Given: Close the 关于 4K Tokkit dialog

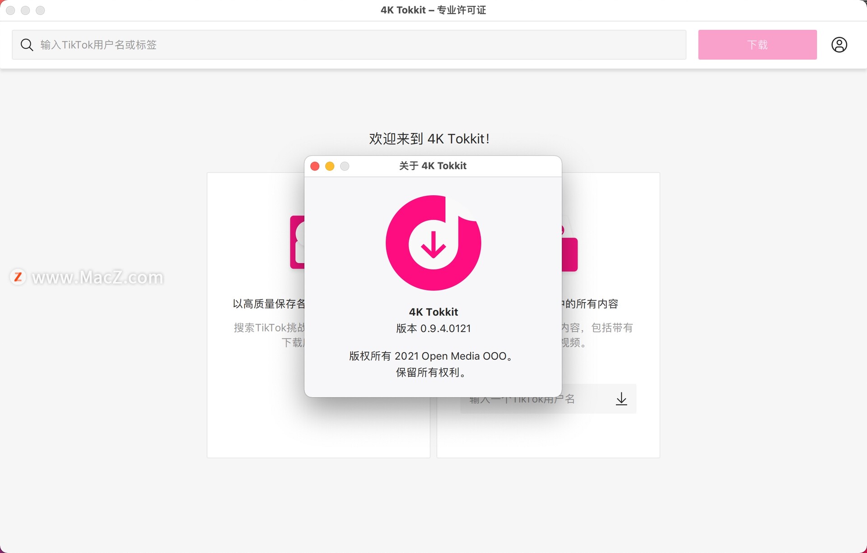Looking at the screenshot, I should pos(315,166).
